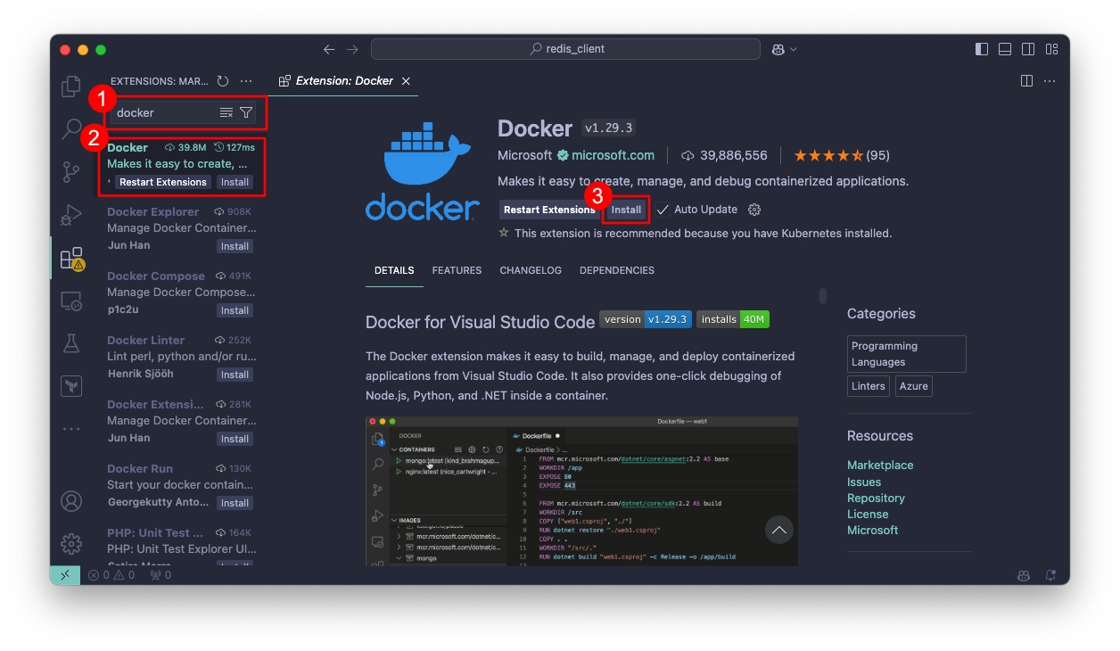The width and height of the screenshot is (1120, 651).
Task: Install the Docker extension from detail page
Action: [x=626, y=210]
